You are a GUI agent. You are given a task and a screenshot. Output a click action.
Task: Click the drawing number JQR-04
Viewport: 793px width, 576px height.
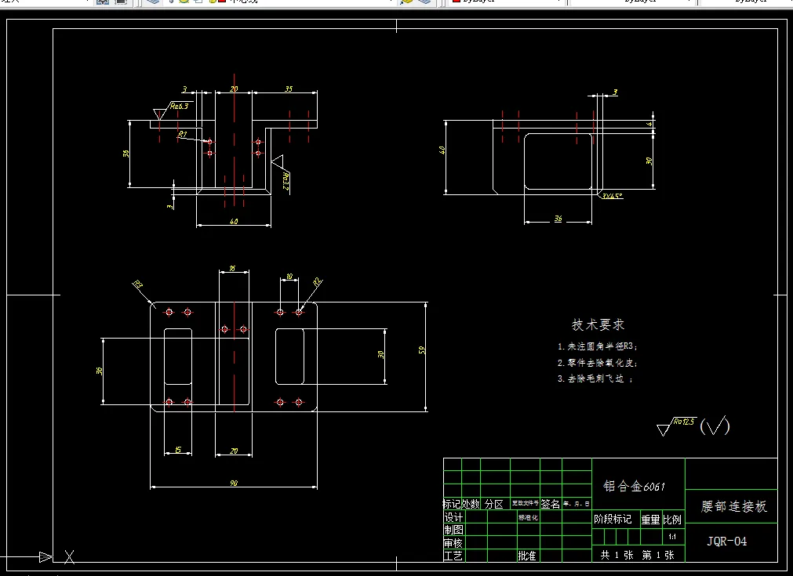click(x=727, y=542)
